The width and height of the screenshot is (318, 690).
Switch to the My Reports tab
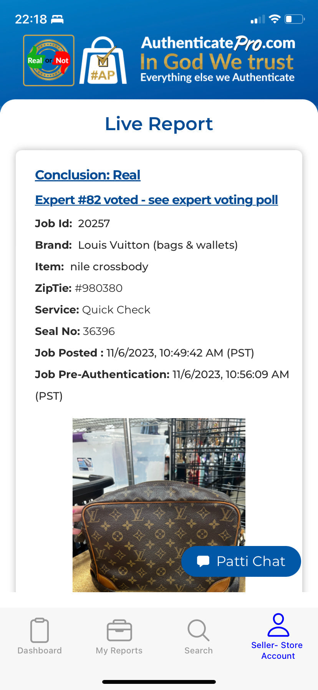tap(119, 650)
